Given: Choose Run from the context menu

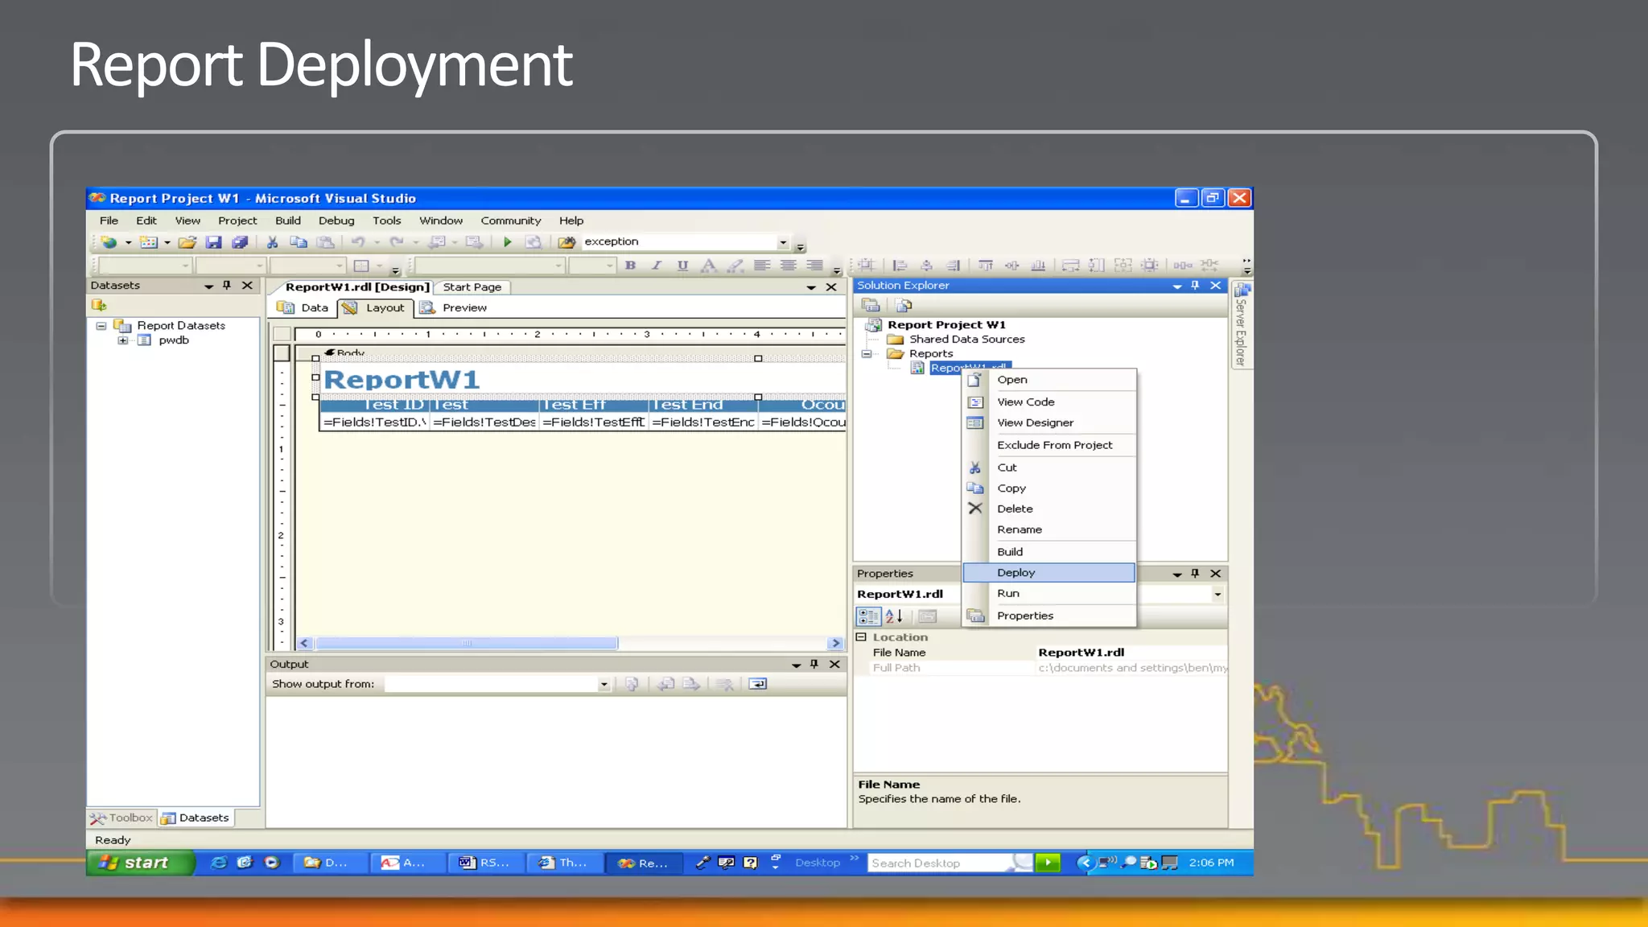Looking at the screenshot, I should pos(1049,594).
